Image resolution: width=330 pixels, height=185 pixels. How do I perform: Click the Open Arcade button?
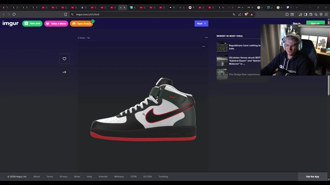(x=81, y=23)
